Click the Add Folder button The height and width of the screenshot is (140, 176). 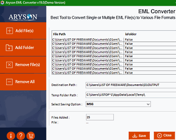coord(23,48)
